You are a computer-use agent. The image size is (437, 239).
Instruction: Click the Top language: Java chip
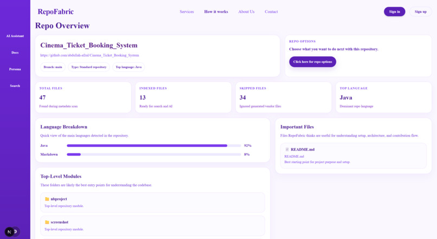pyautogui.click(x=128, y=67)
